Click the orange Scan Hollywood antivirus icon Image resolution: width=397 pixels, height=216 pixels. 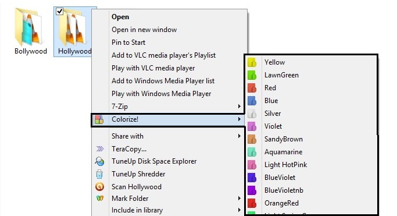click(x=99, y=187)
